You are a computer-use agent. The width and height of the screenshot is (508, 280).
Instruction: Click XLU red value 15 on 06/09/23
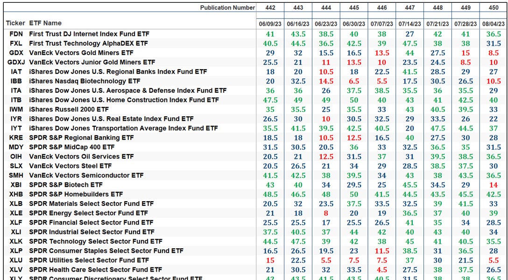270,260
